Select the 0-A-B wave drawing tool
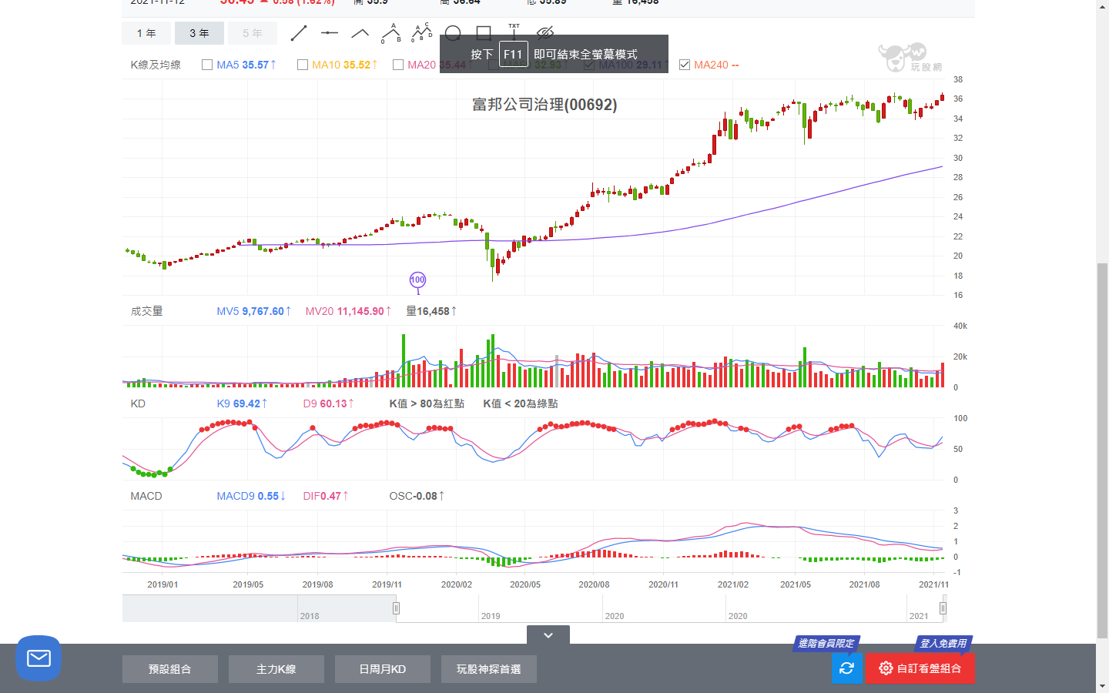1109x693 pixels. point(391,33)
